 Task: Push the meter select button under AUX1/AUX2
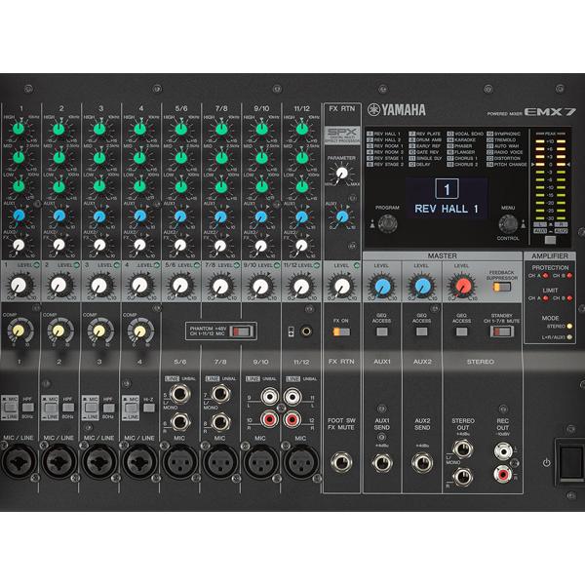click(550, 240)
